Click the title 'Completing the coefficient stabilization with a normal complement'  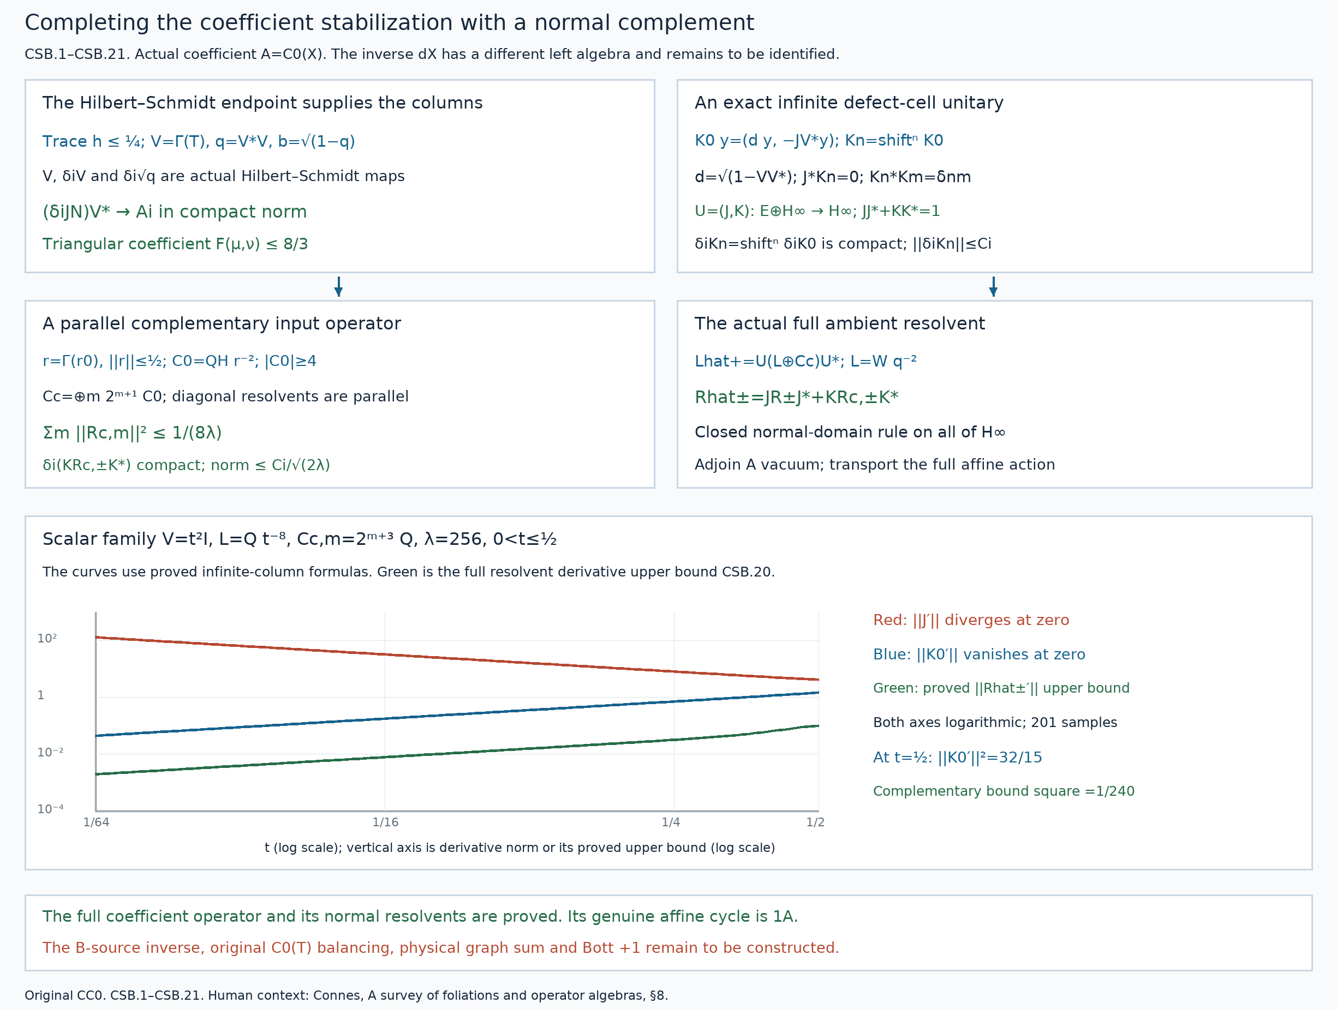click(389, 23)
